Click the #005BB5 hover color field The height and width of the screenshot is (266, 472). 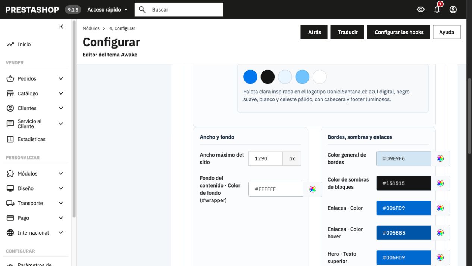coord(404,232)
